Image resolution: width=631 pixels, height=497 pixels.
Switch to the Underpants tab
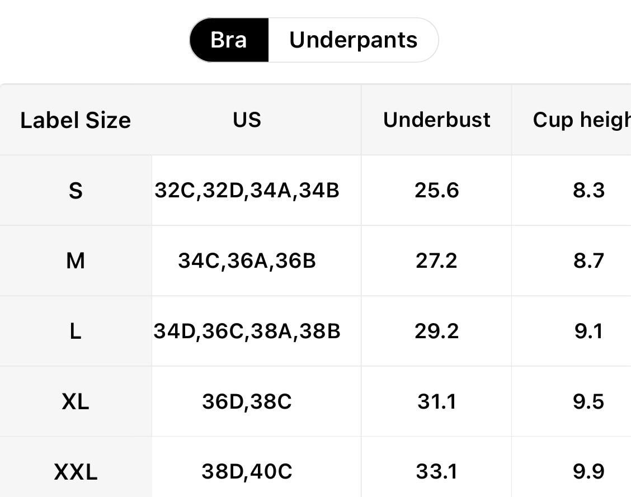click(353, 40)
